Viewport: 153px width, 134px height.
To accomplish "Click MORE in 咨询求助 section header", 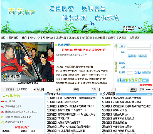I will (x=94, y=94).
